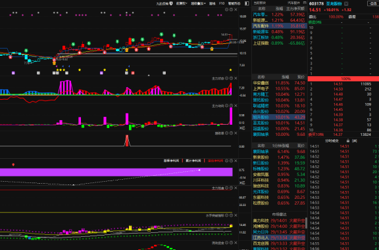Open the F10 company info tab
The image size is (379, 250).
coord(222,3)
